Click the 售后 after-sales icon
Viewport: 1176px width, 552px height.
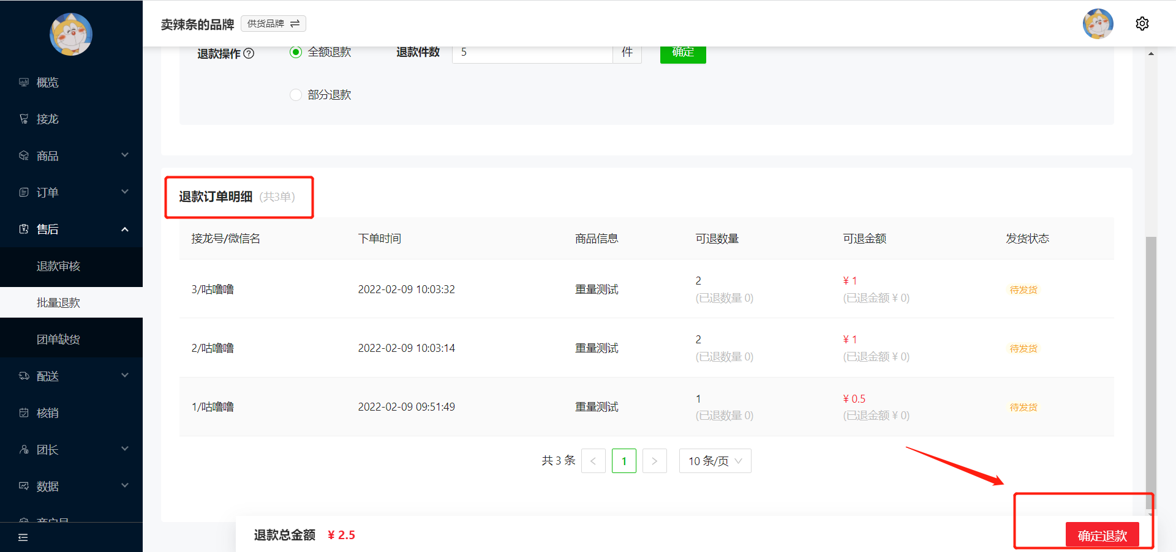pyautogui.click(x=24, y=229)
